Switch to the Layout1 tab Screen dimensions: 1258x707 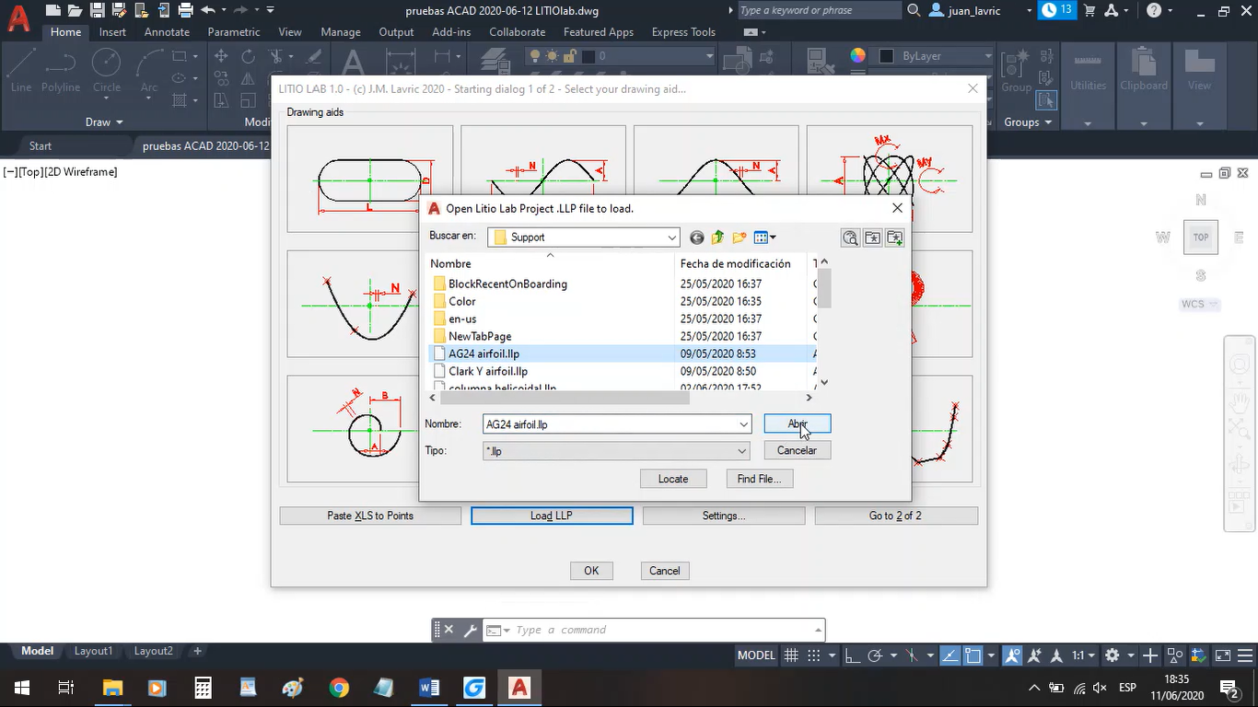[93, 651]
